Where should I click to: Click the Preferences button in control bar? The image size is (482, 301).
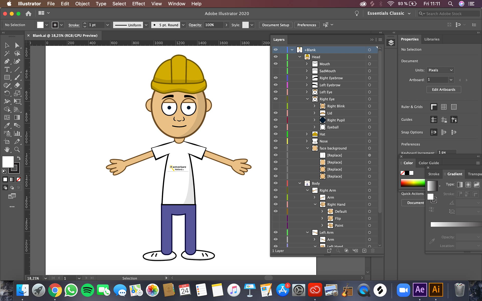click(307, 25)
